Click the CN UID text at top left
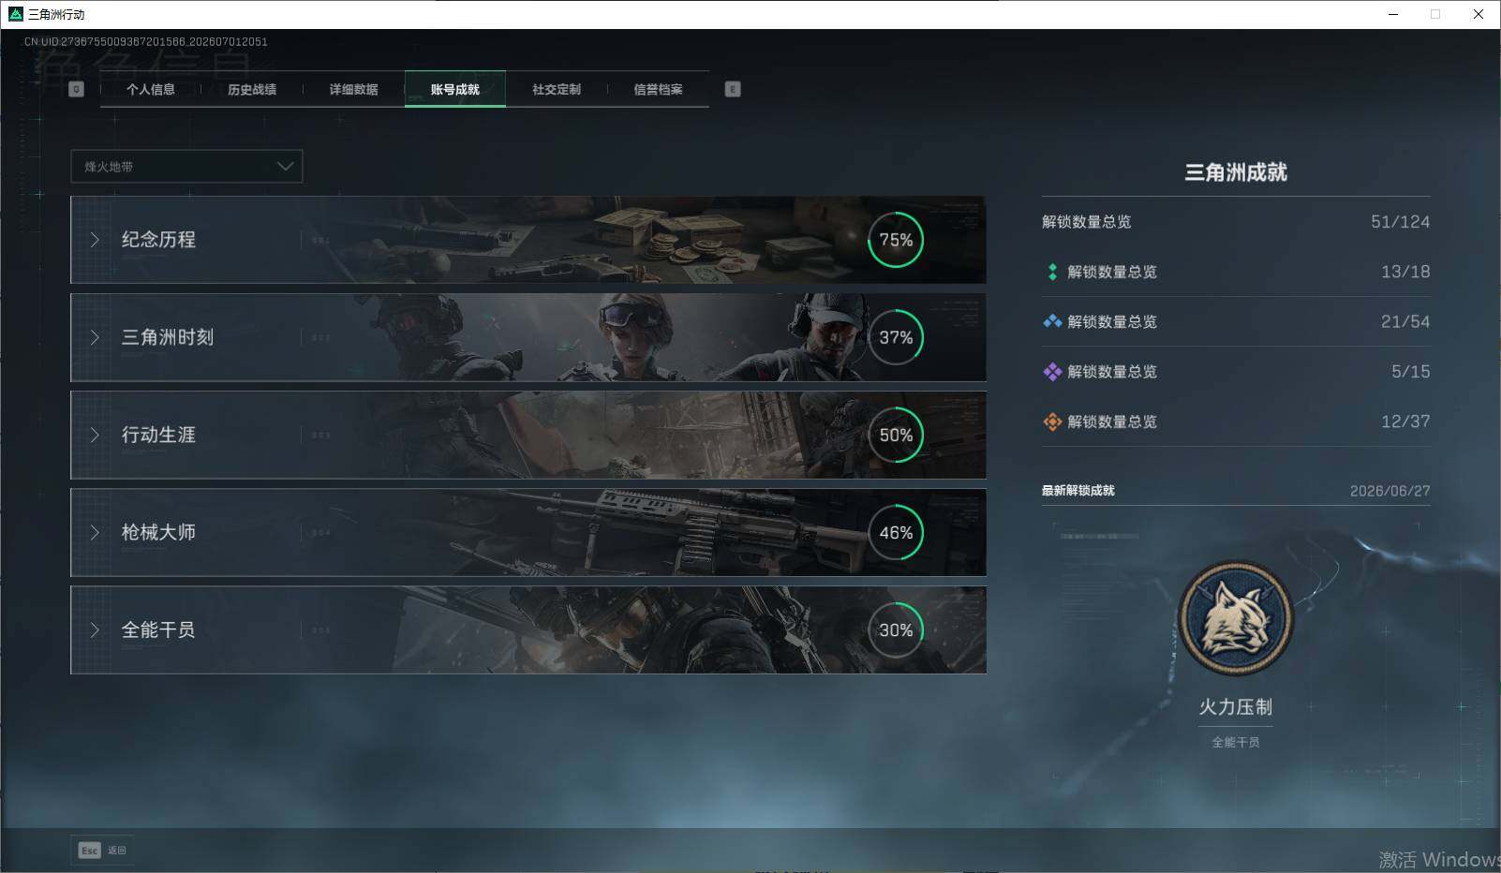 point(146,42)
